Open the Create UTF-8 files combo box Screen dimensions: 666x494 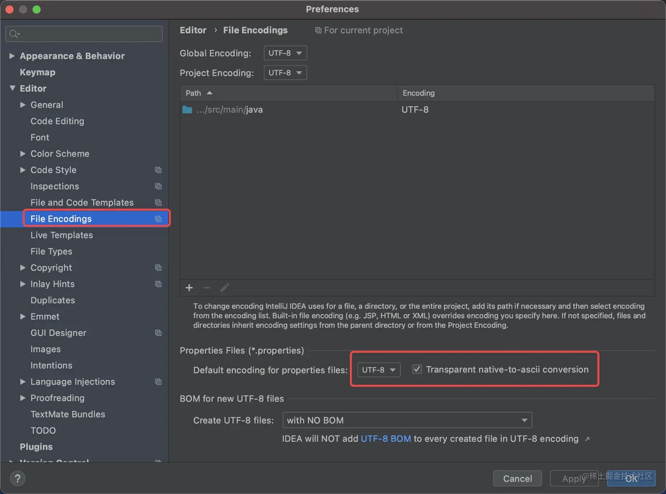[x=407, y=420]
